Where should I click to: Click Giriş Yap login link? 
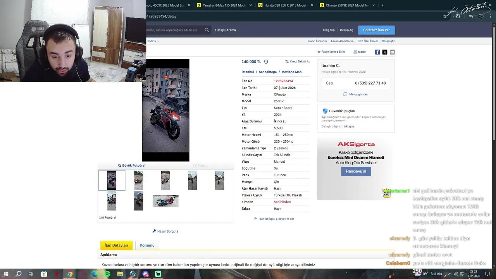(329, 30)
